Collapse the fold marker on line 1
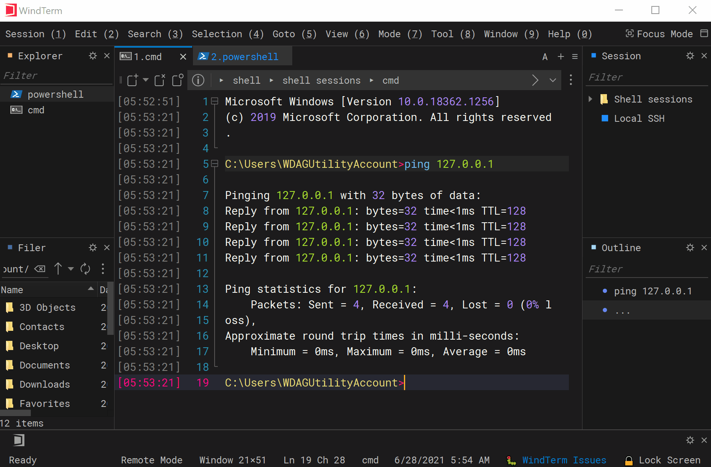Image resolution: width=711 pixels, height=467 pixels. tap(215, 101)
